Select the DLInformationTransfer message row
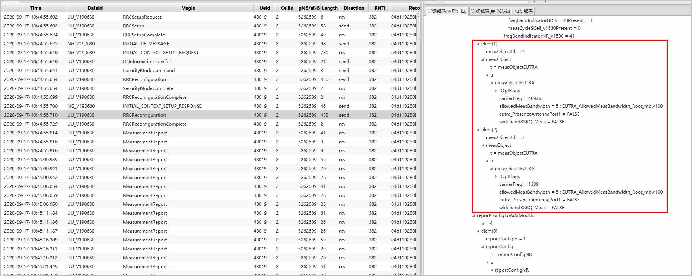The width and height of the screenshot is (692, 276). [x=147, y=62]
